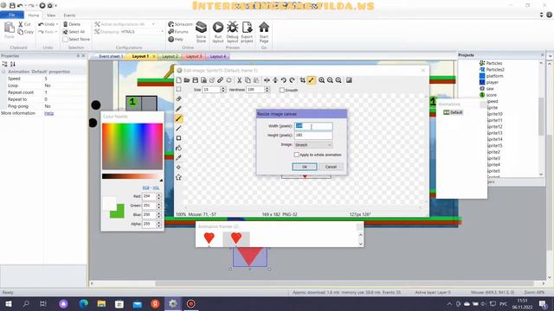
Task: Click OK in Resize image canvas dialog
Action: pyautogui.click(x=305, y=167)
